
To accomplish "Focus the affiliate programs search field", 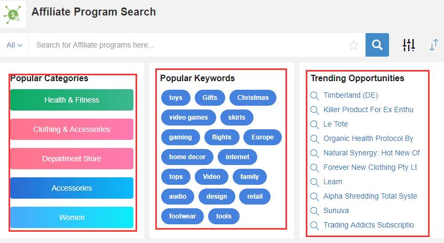I will point(187,45).
